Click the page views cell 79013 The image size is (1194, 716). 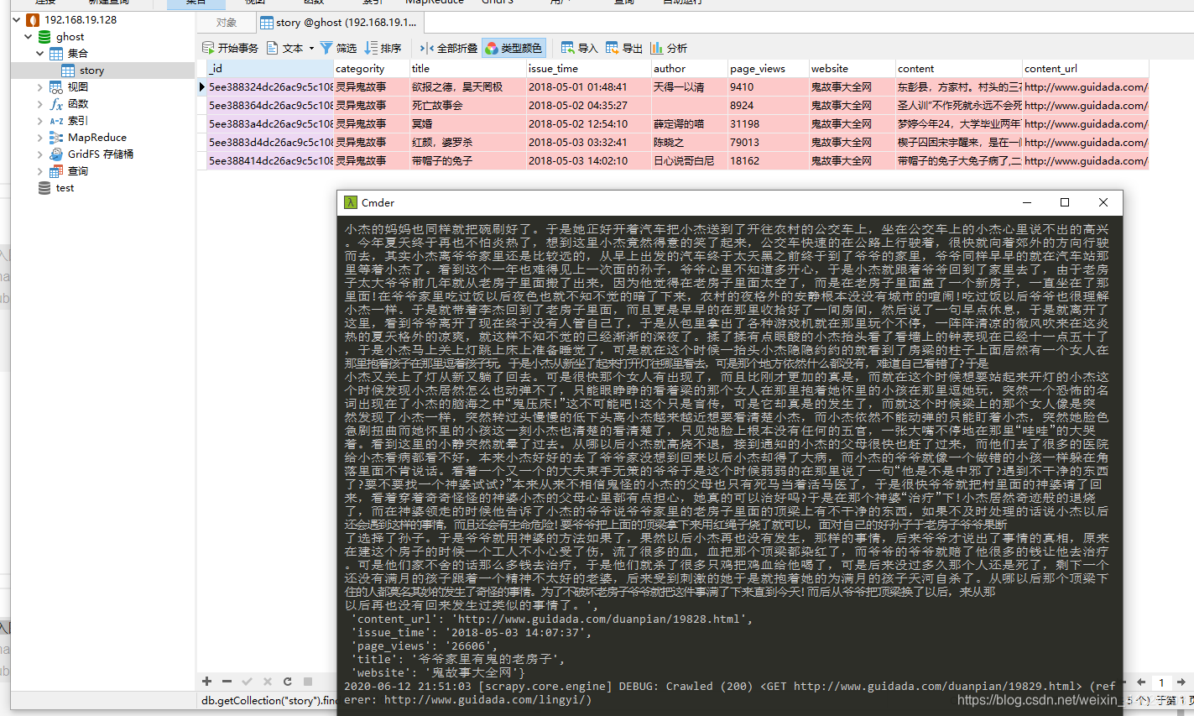point(768,143)
